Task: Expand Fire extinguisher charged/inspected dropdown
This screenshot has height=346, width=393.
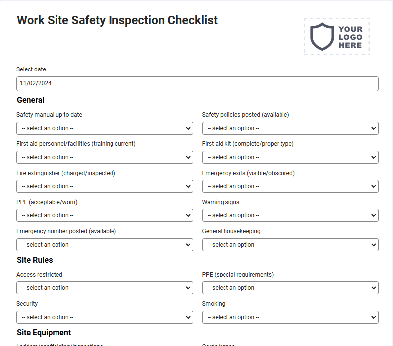Action: (x=105, y=186)
